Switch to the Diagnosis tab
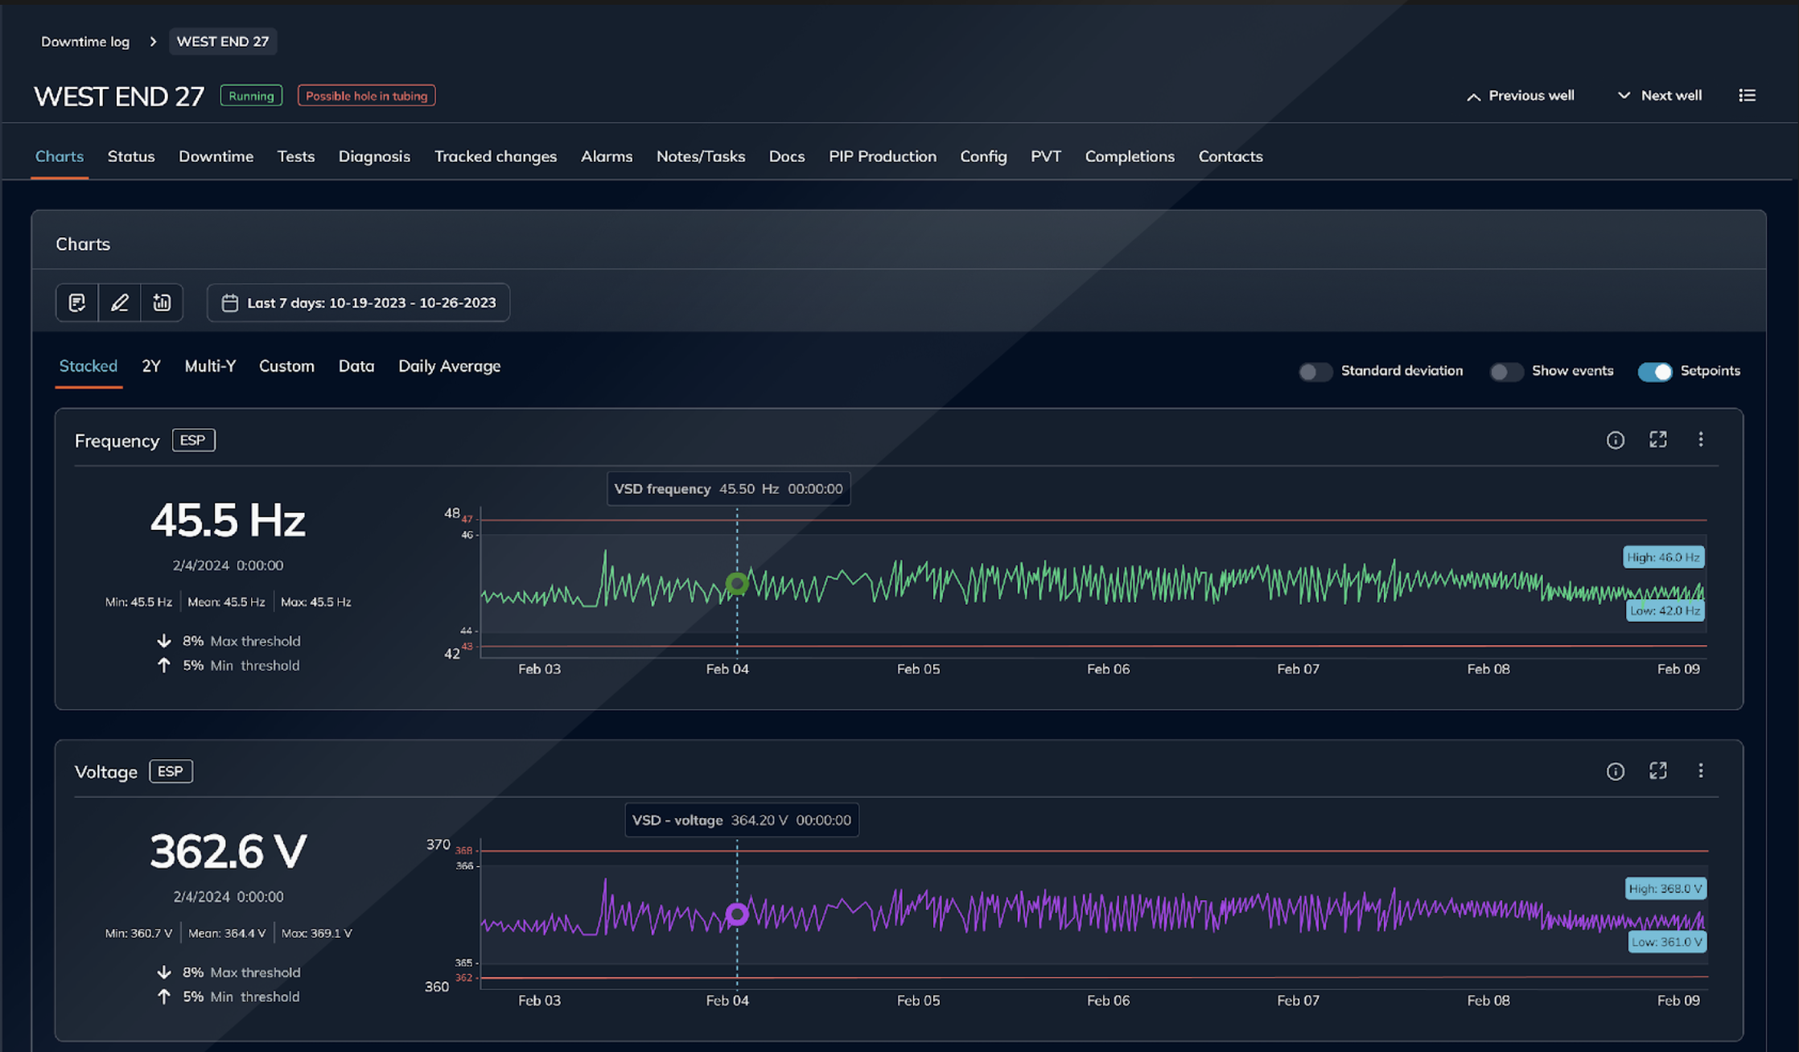This screenshot has height=1052, width=1799. pos(374,157)
